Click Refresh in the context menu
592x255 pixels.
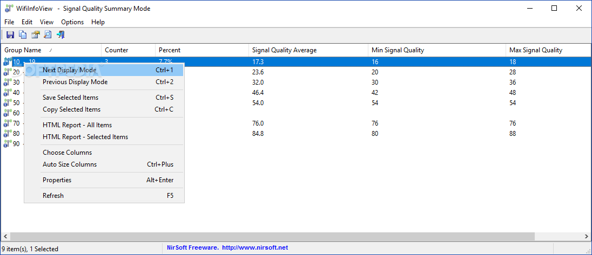104,196
